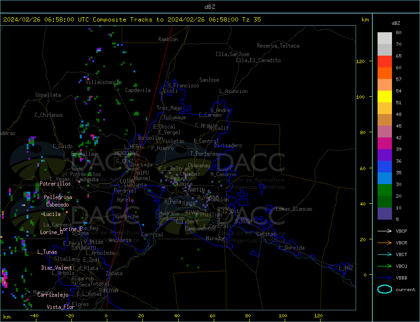Screen dimensions: 420x322
Task: Click the dark green 10 dBZ legend swatch
Action: click(385, 202)
